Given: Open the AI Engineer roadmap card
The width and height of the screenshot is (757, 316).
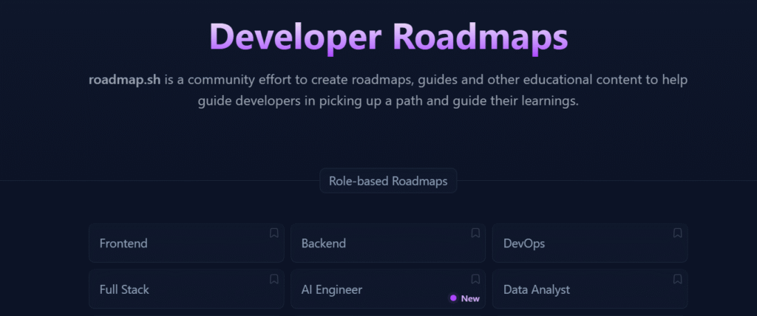Looking at the screenshot, I should pos(388,289).
